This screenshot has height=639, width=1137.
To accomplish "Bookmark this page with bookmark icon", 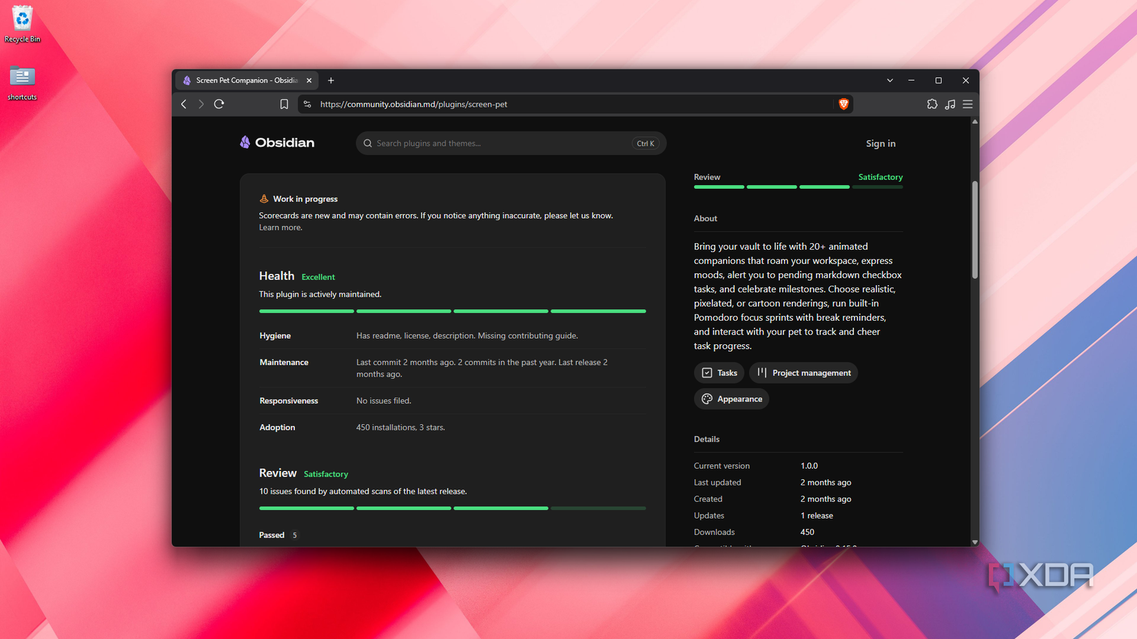I will click(284, 104).
